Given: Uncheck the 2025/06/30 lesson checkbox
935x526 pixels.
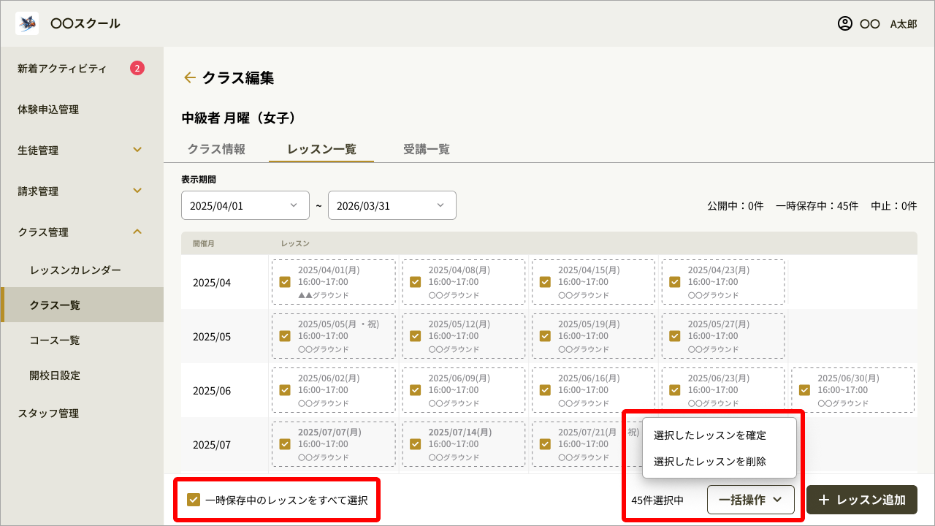Looking at the screenshot, I should [804, 389].
